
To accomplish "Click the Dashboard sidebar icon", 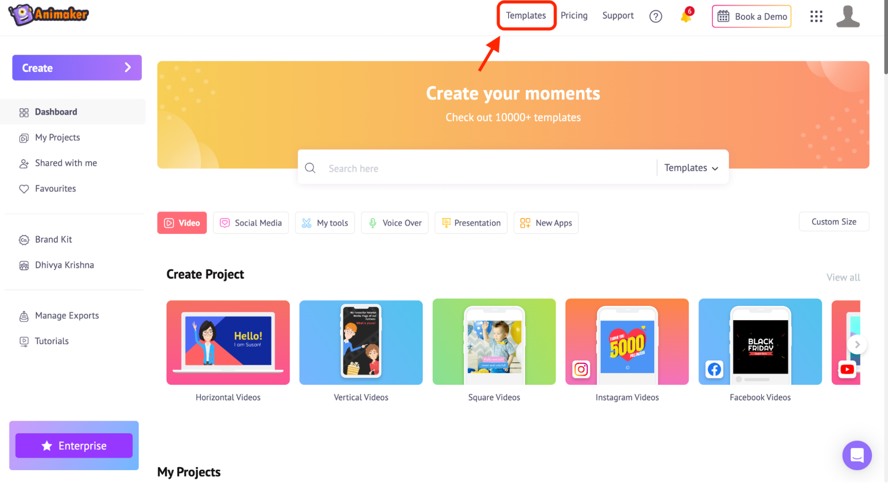I will pos(24,112).
